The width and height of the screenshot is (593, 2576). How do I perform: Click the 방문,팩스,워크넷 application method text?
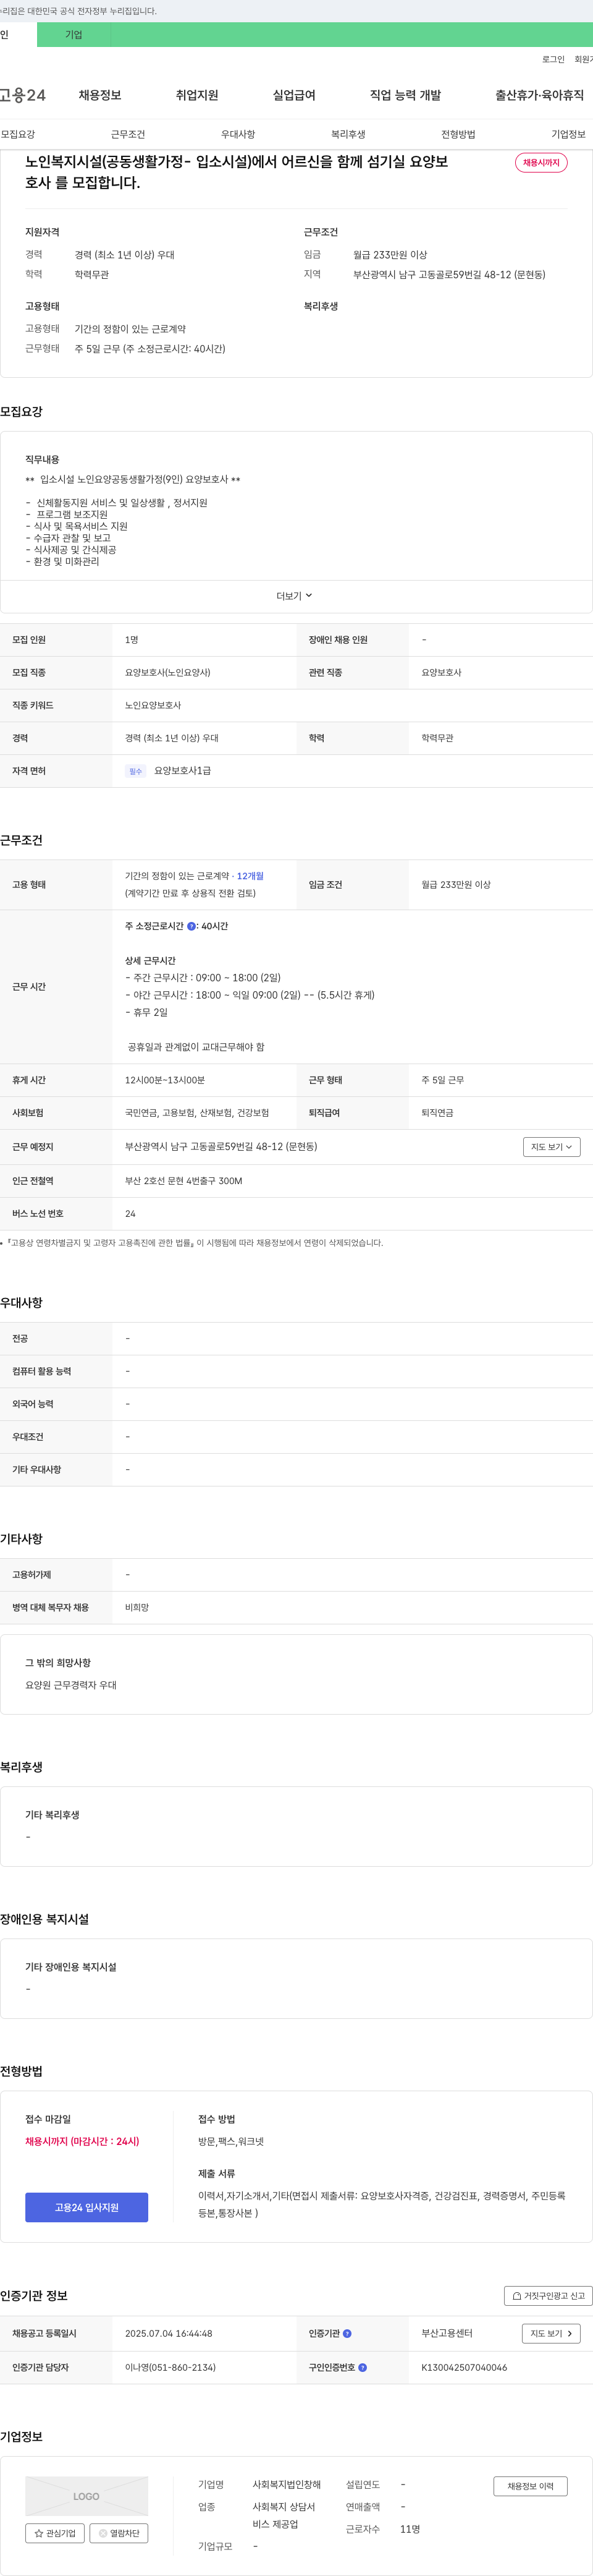(x=230, y=2141)
